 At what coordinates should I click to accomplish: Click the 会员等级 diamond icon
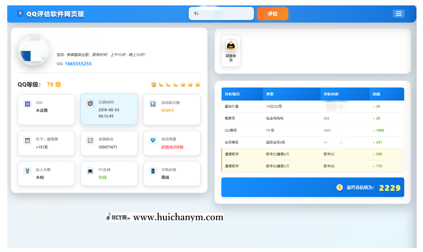click(153, 141)
